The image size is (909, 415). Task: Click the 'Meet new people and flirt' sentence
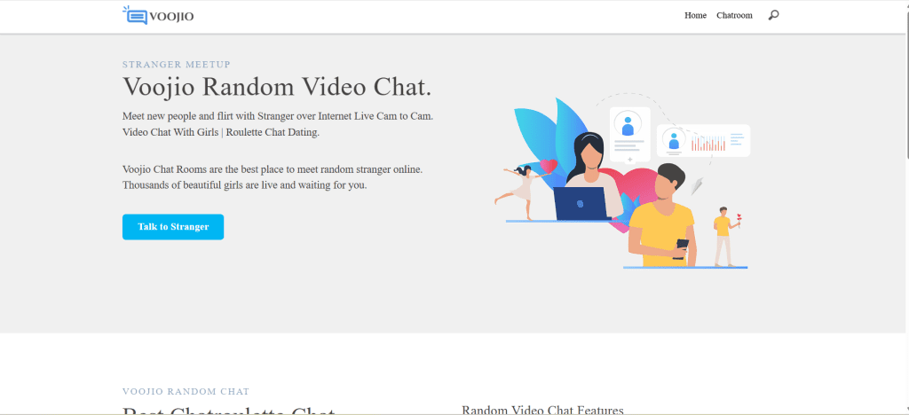click(x=278, y=116)
